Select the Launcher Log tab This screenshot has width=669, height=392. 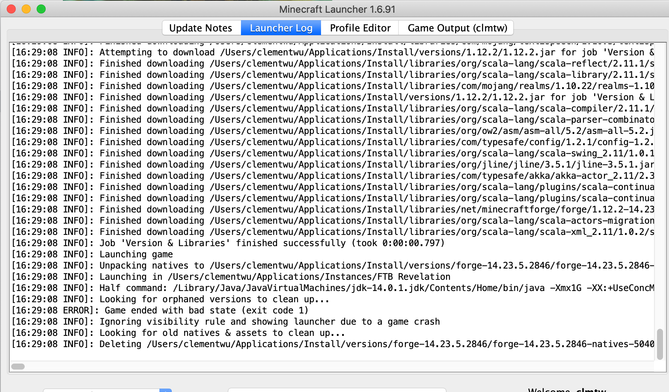(x=281, y=28)
